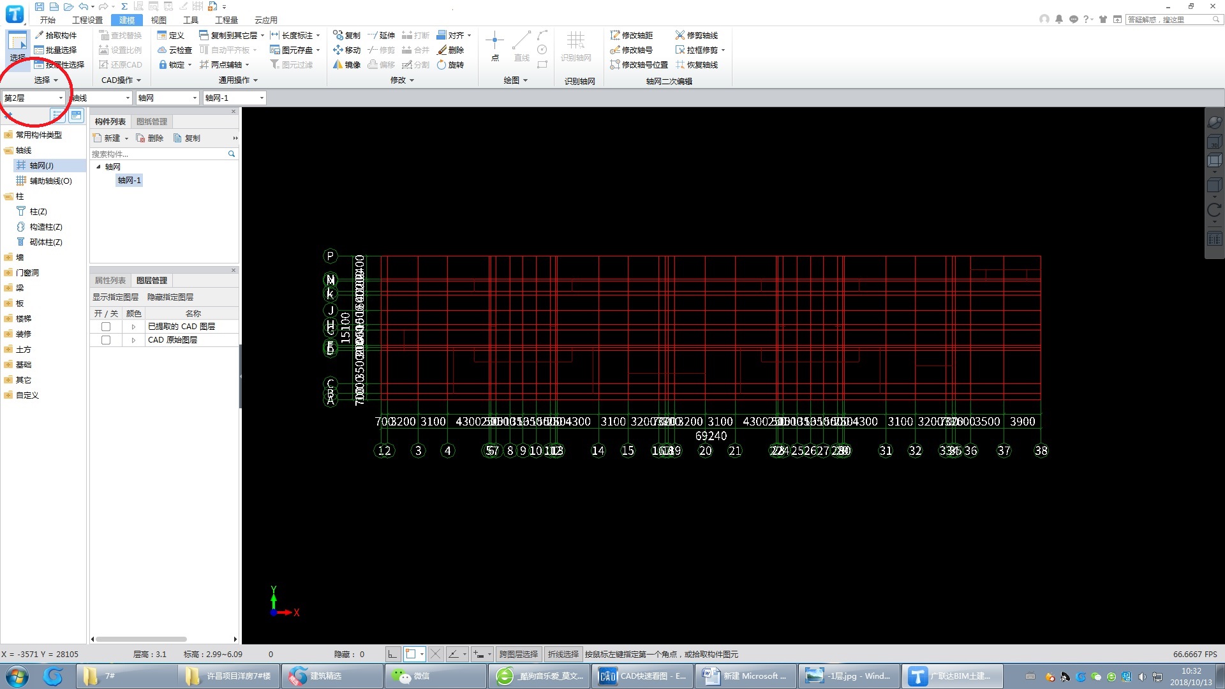Expand 已提取的 CAD 图层 row arrow

133,327
